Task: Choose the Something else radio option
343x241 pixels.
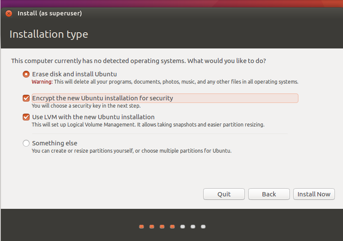Action: (27, 143)
